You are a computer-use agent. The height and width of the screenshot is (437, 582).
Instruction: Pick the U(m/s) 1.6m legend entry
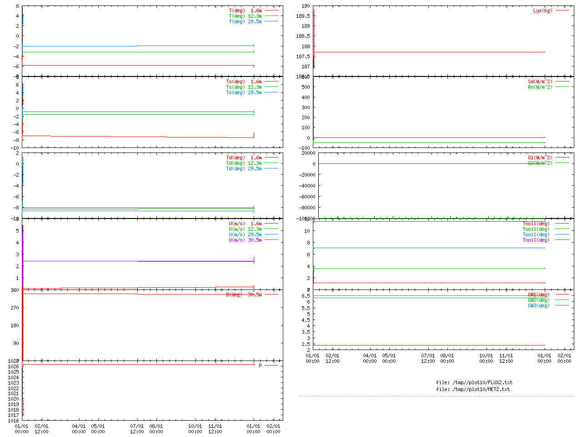tap(245, 224)
